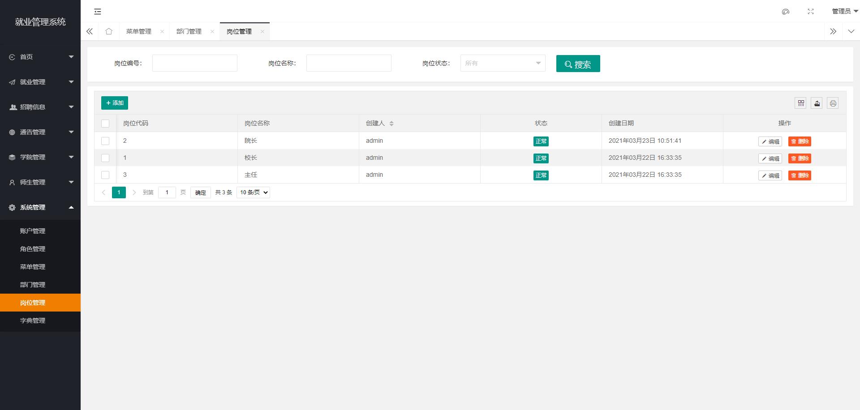Click the 招聘信息 people icon
The image size is (860, 410).
[x=13, y=107]
